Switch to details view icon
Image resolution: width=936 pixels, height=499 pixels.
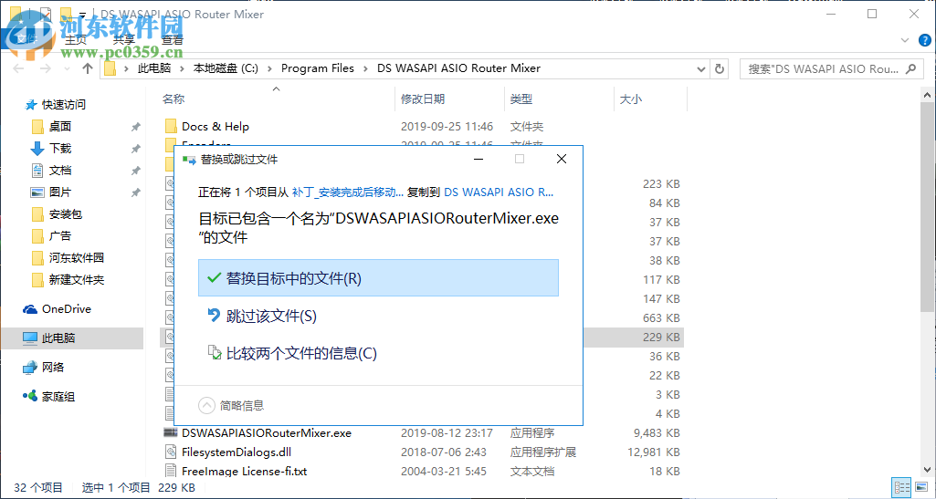click(x=902, y=487)
